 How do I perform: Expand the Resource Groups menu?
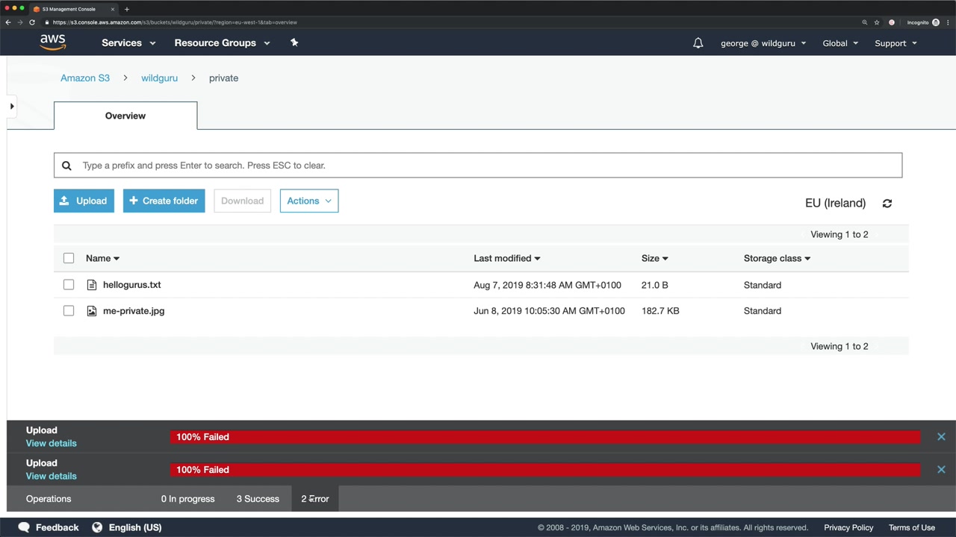tap(222, 43)
